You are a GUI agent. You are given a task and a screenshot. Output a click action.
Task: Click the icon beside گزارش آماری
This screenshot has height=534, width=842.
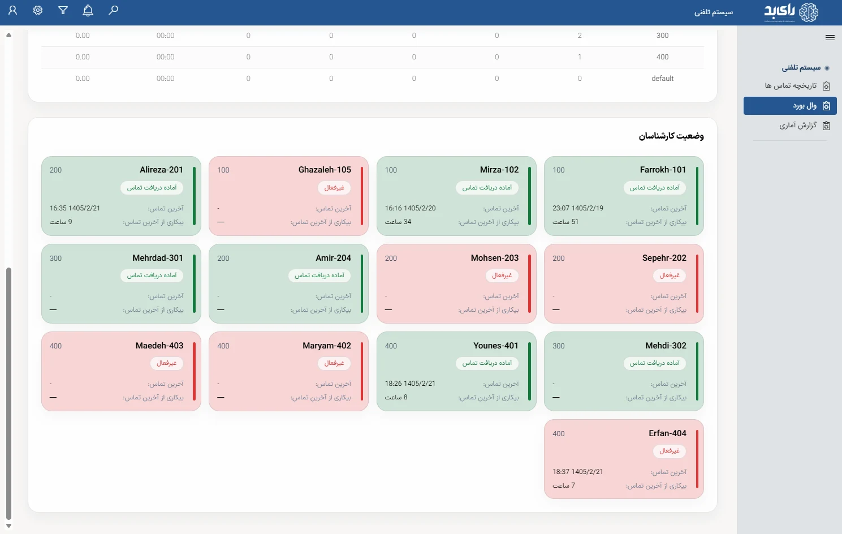click(826, 126)
